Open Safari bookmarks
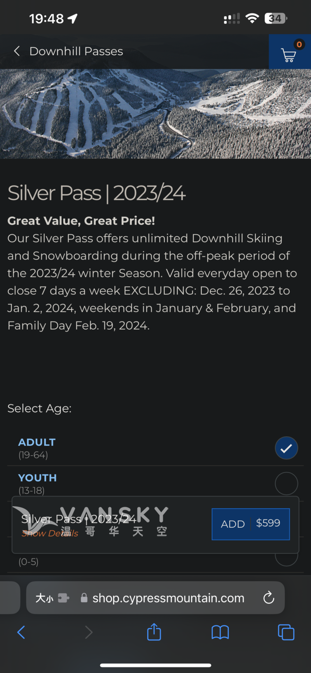 point(220,632)
